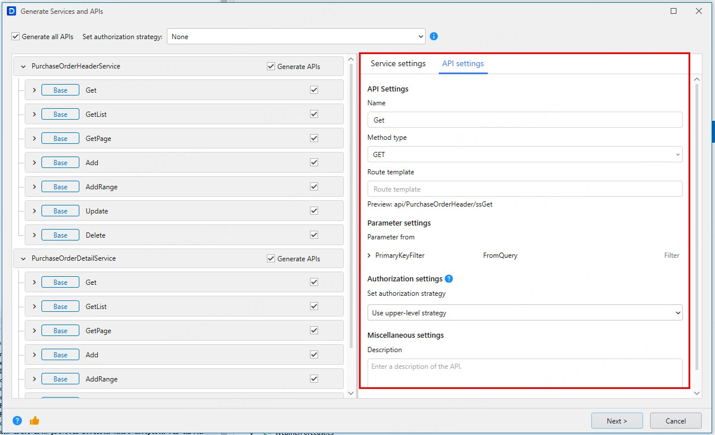This screenshot has width=715, height=435.
Task: Expand the PrimaryKeyFilter parameter row
Action: point(369,255)
